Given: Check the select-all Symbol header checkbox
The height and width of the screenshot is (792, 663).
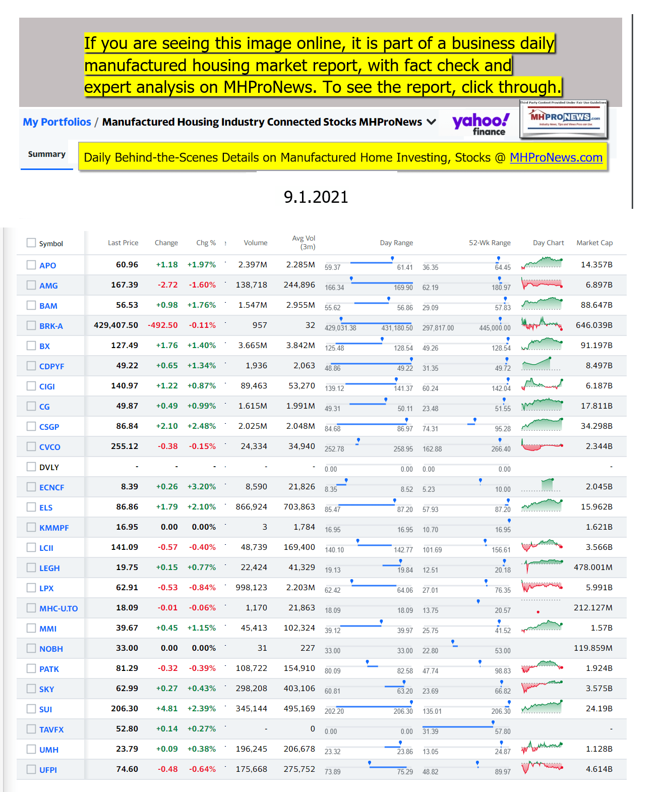Looking at the screenshot, I should pos(31,243).
